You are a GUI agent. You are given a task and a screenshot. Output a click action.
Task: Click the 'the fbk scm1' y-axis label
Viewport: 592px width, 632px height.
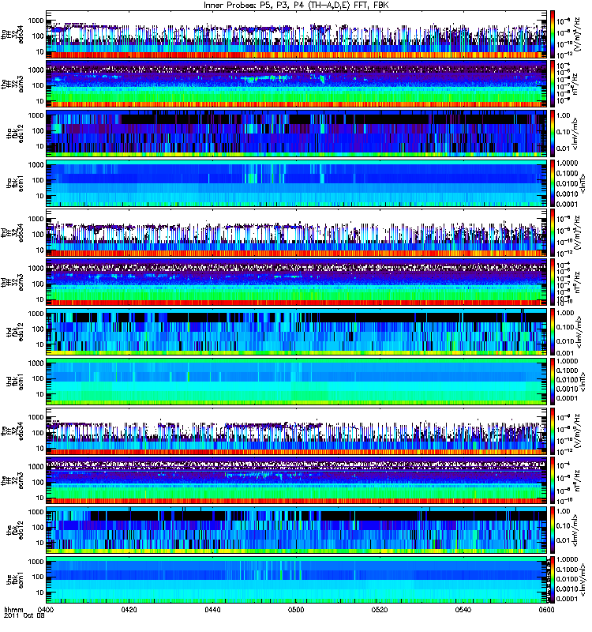[x=15, y=580]
